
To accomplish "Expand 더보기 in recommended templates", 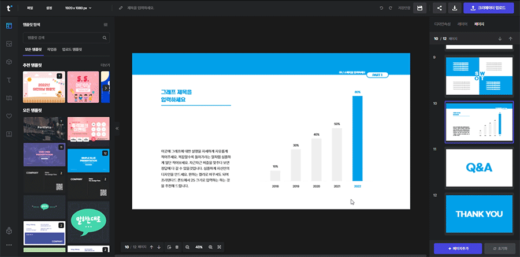I will tap(105, 65).
